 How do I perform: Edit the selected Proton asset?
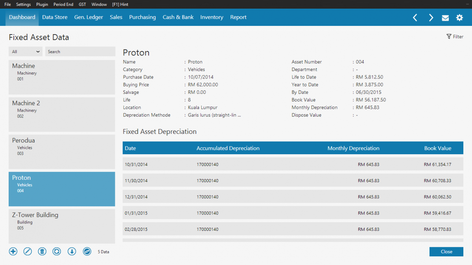(28, 251)
